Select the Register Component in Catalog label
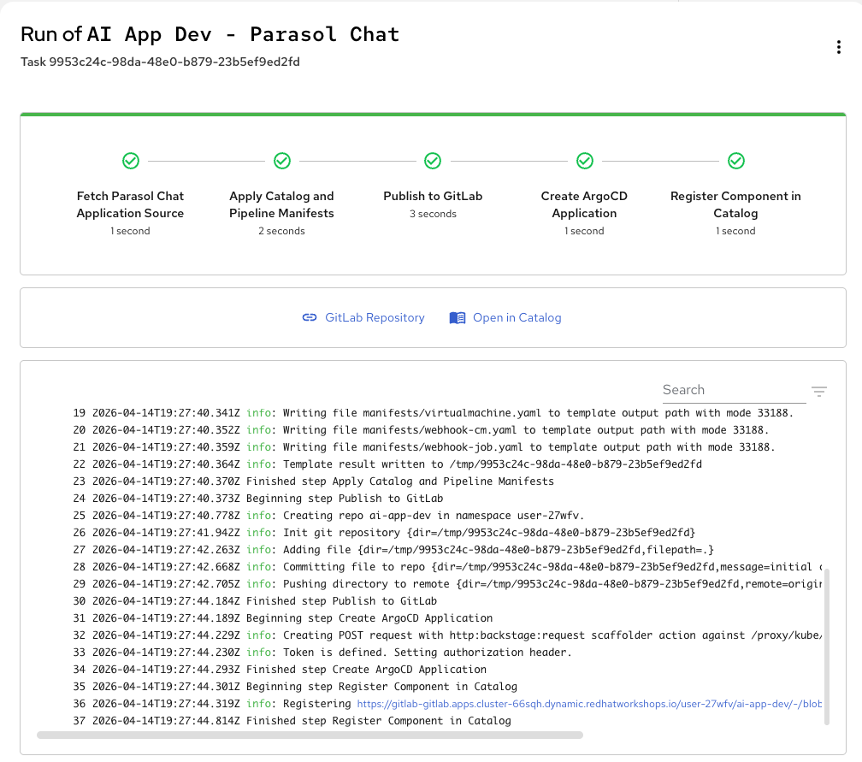Screen dimensions: 862x762 coord(735,204)
